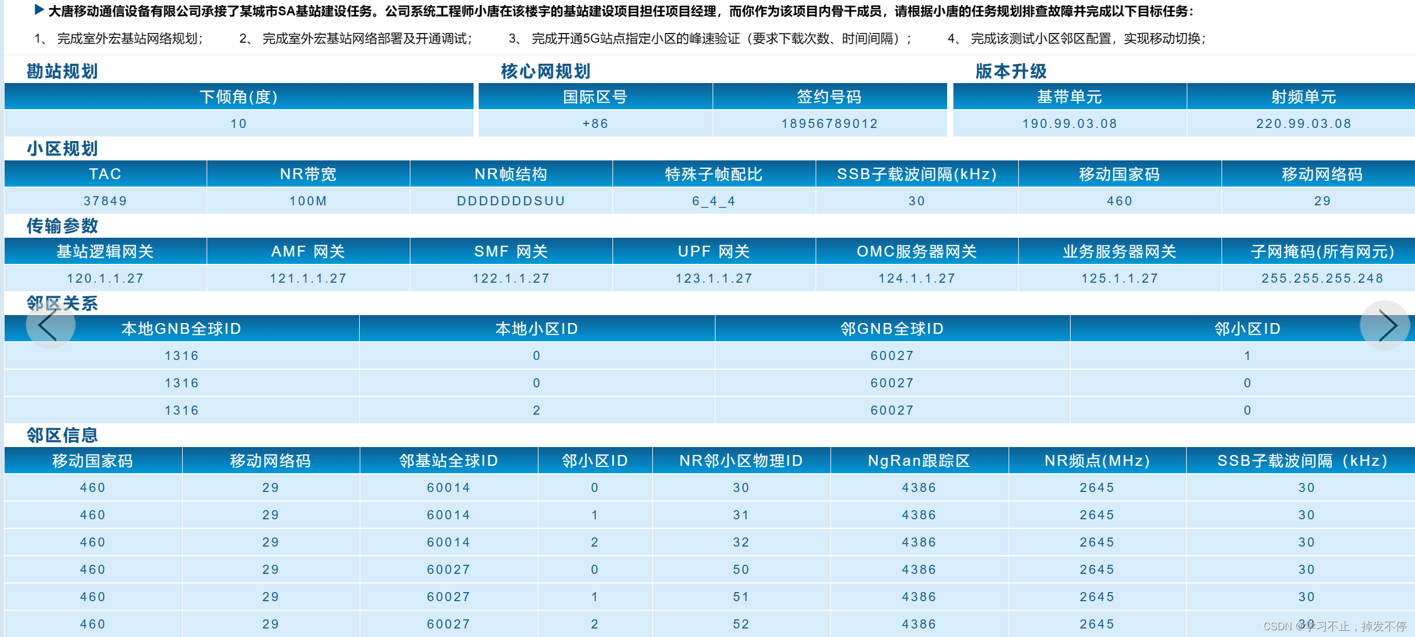Select 特殊子帧配比 value 6_4_4

(714, 200)
